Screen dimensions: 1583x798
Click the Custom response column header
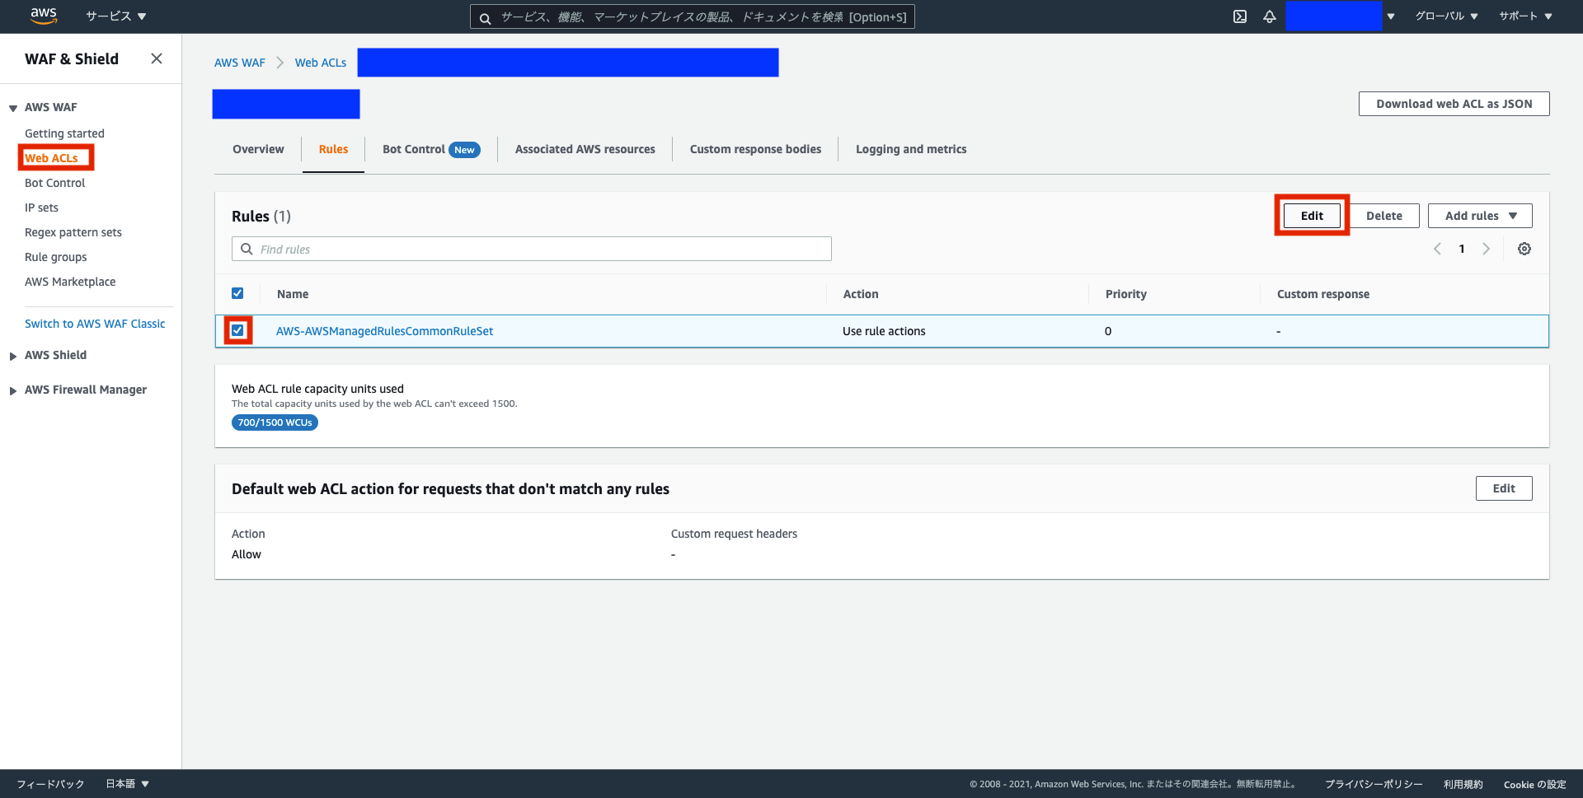(1322, 294)
